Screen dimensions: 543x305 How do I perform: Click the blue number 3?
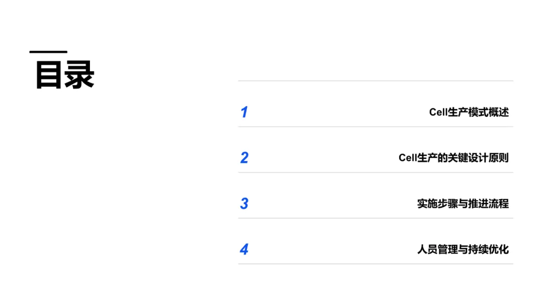pos(244,203)
